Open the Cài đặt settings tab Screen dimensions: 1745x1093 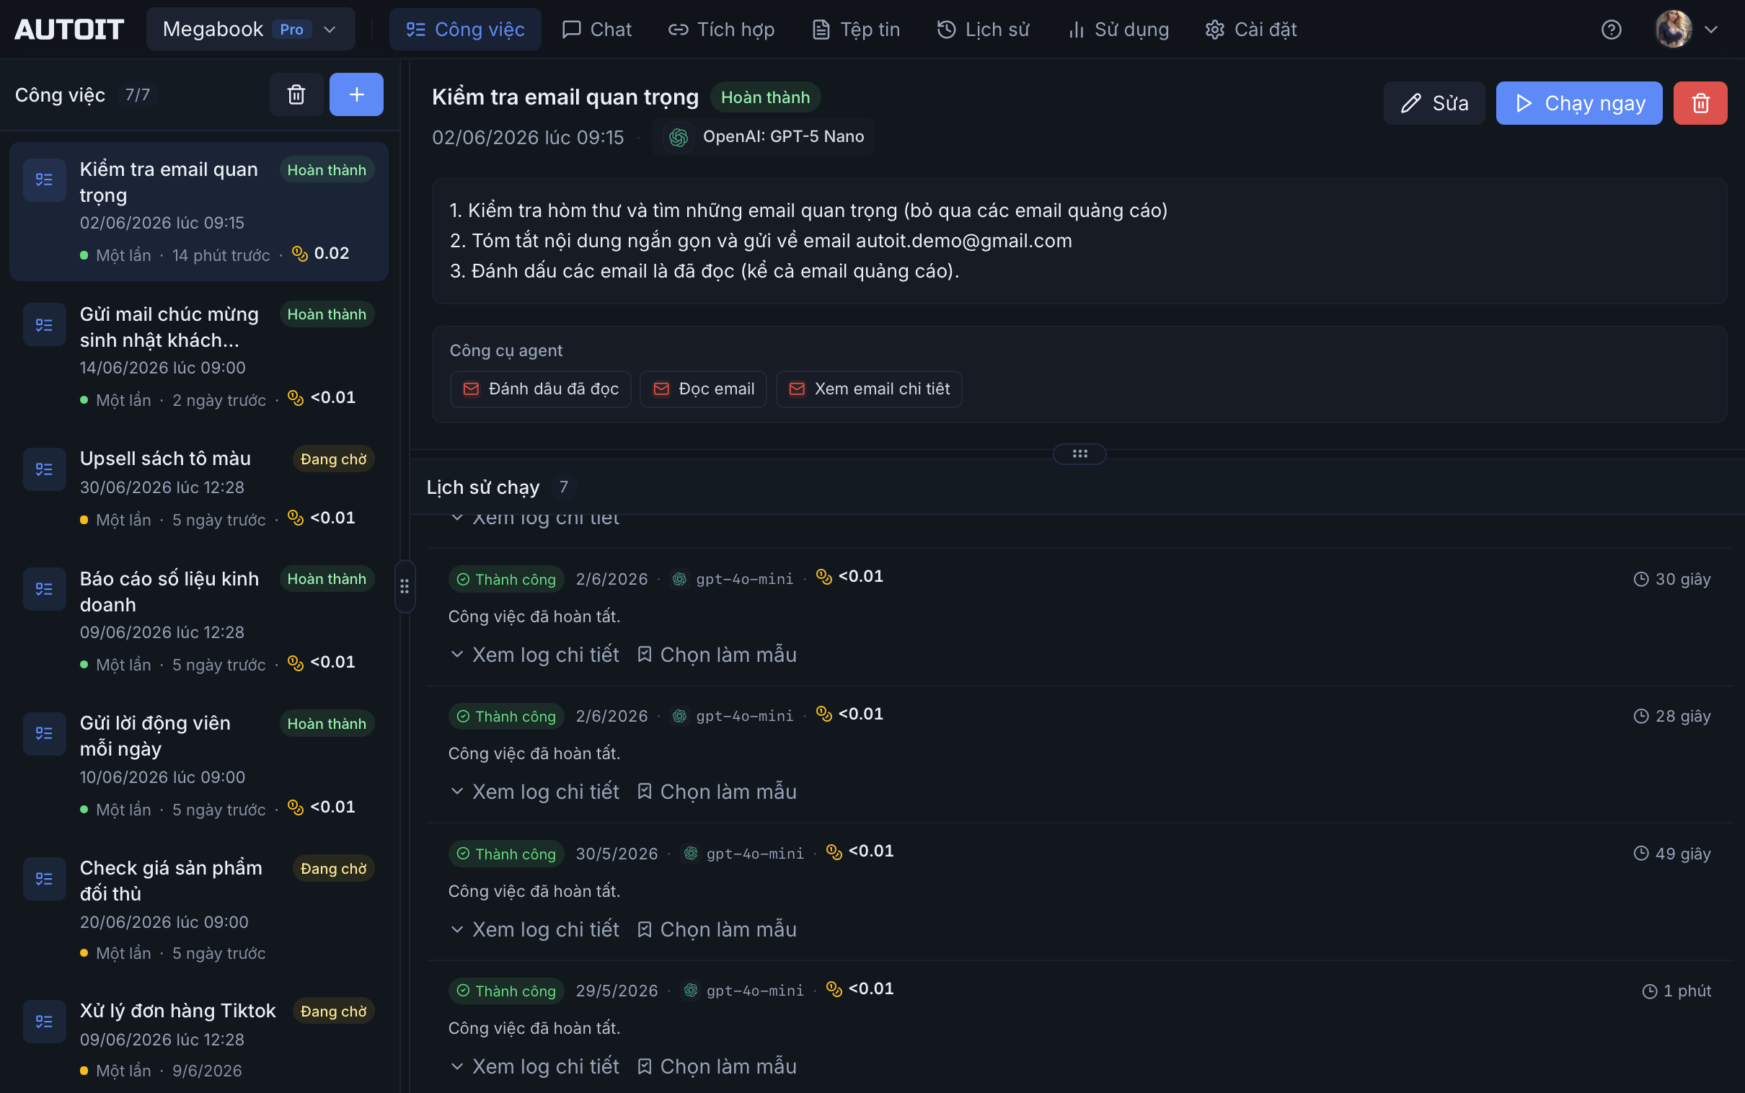click(1250, 30)
